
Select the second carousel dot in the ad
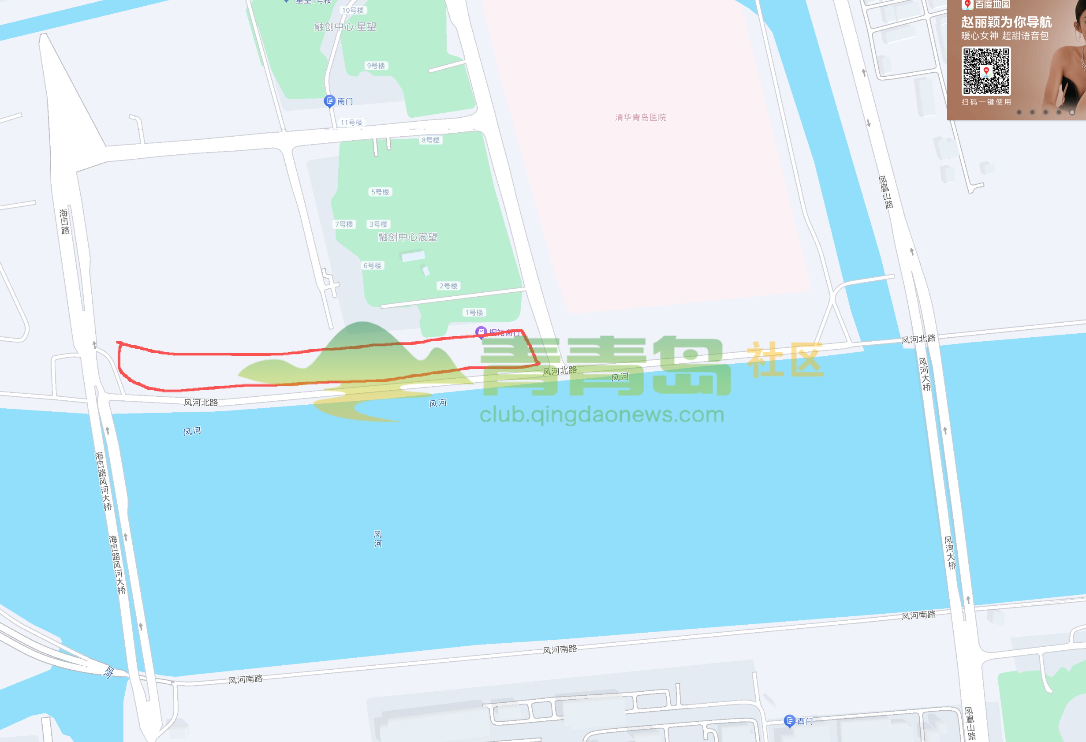[1032, 112]
